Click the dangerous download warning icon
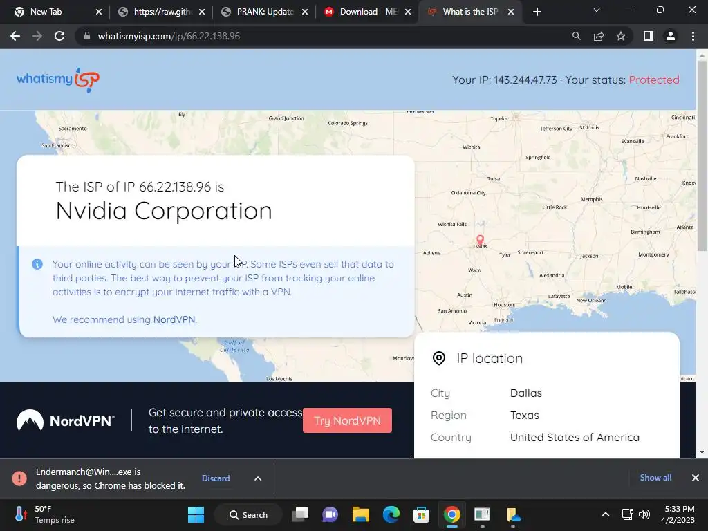Screen dimensions: 708x531 click(19, 478)
